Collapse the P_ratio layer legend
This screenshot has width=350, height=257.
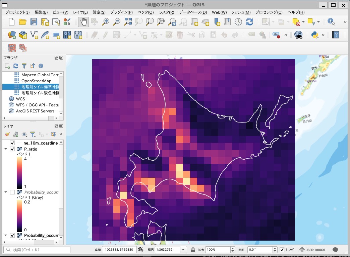6,149
